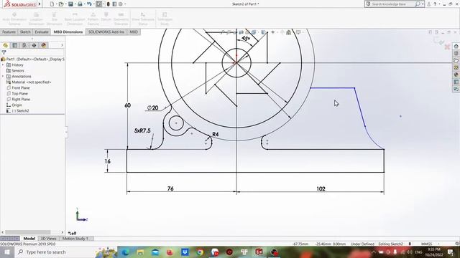Viewport: 460px width, 258px height.
Task: Expand the History tree node
Action: 3,65
